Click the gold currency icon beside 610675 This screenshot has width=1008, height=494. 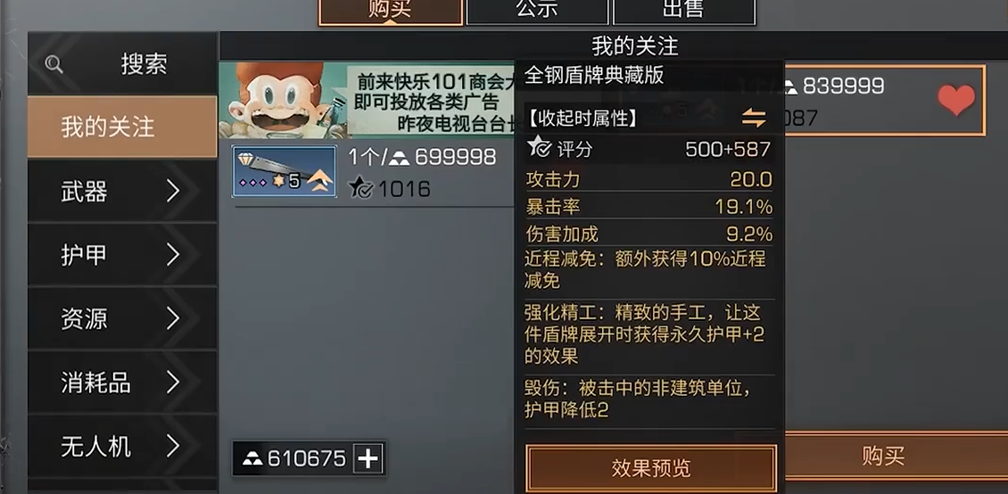(x=252, y=459)
